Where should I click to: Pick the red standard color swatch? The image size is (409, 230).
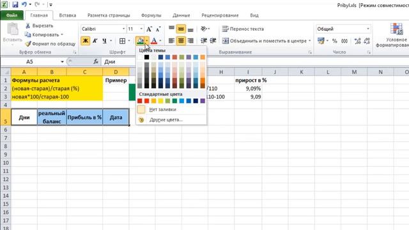click(146, 101)
